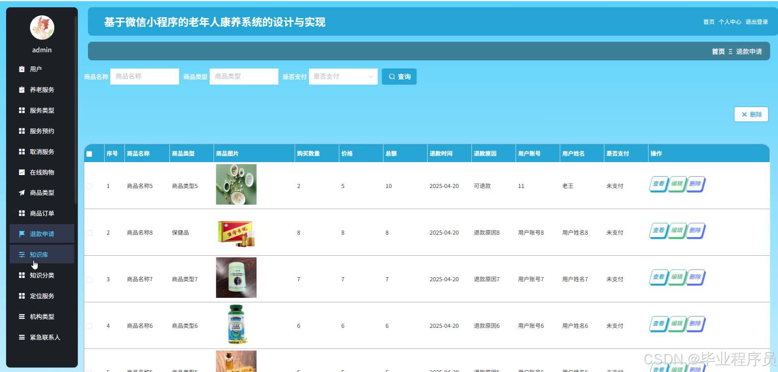Screen dimensions: 778x372
Task: Open the 是否支付 dropdown
Action: pos(343,77)
